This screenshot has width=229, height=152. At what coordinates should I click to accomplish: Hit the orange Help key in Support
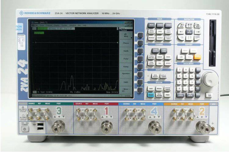(x=197, y=57)
